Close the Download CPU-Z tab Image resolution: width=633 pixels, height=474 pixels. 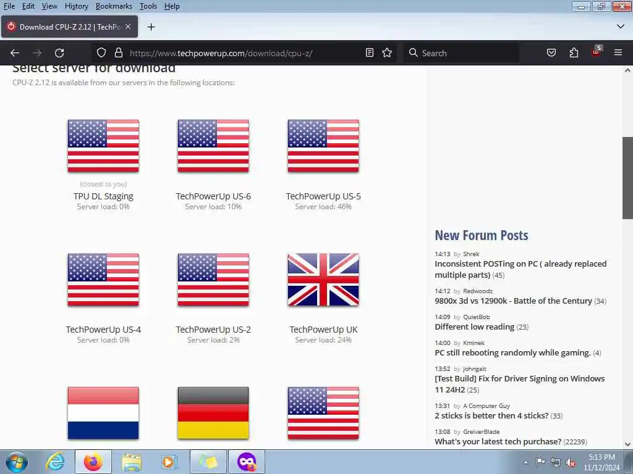coord(128,27)
